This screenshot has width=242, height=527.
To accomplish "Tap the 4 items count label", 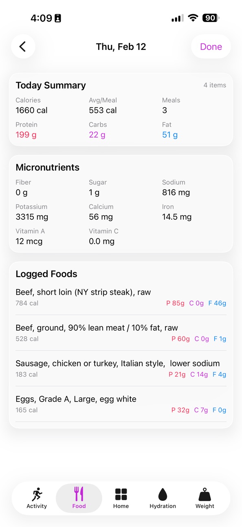I will (x=215, y=85).
